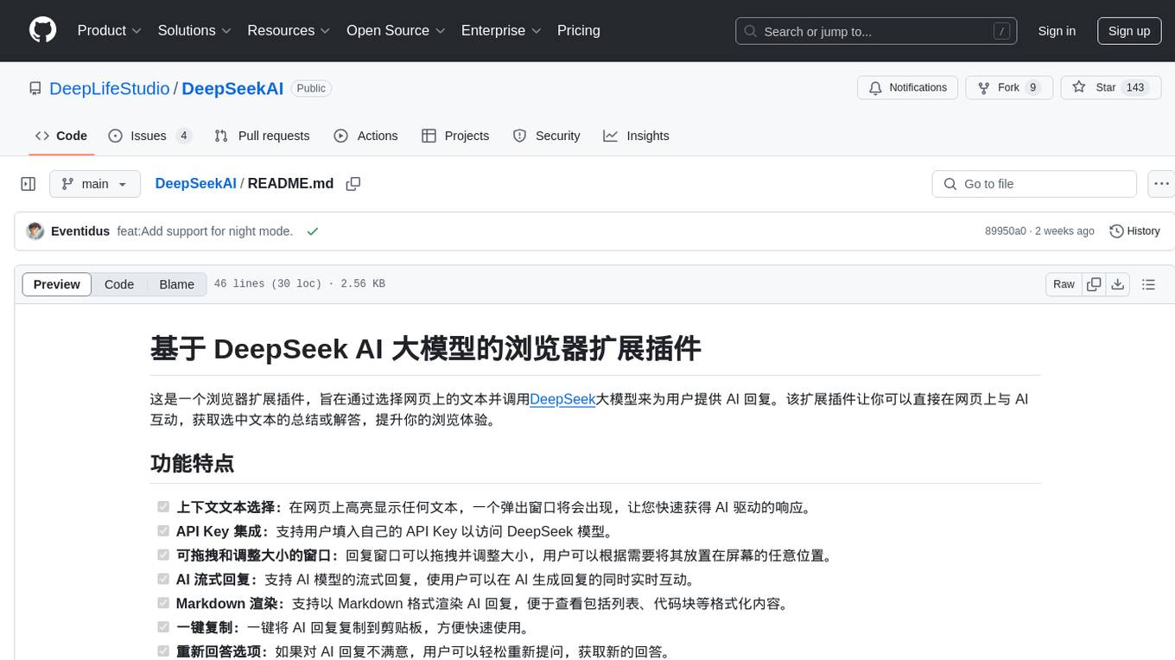Open the Security tab
This screenshot has width=1175, height=660.
tap(546, 136)
